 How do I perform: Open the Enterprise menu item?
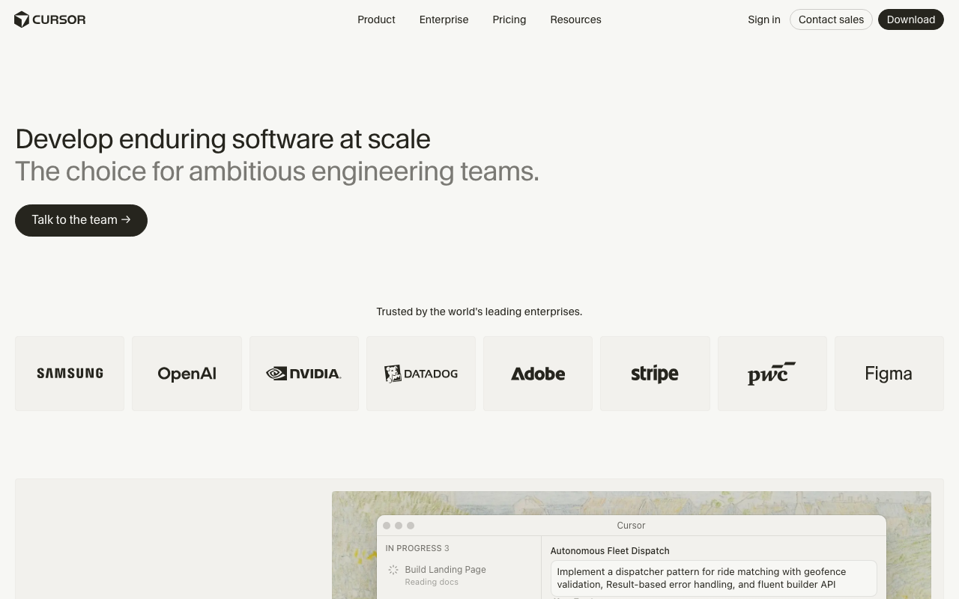click(x=444, y=19)
